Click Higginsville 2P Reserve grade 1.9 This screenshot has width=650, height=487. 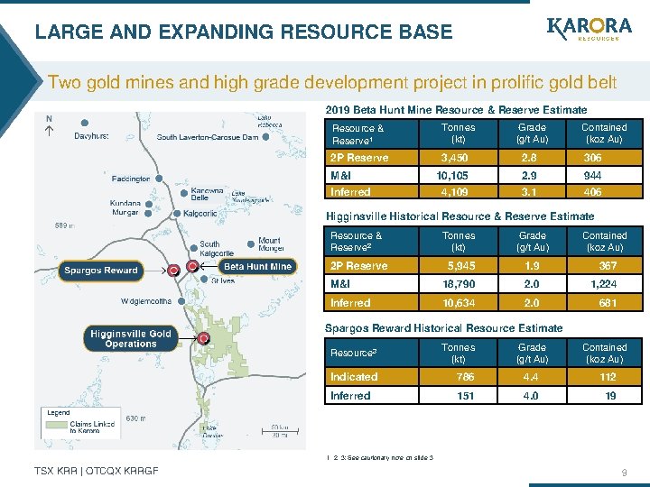(532, 266)
